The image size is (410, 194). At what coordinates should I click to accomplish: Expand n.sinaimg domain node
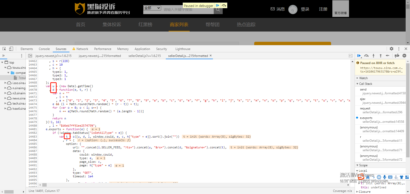coord(5,88)
